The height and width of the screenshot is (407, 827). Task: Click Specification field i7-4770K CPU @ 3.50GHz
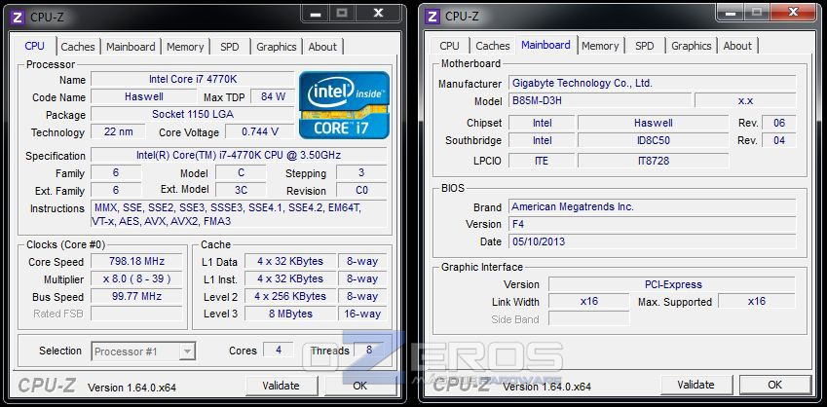tap(239, 155)
